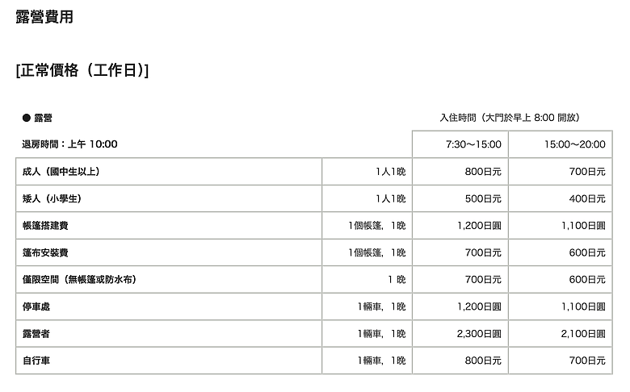Click the 800日元 price for adults
This screenshot has width=630, height=392.
point(483,172)
